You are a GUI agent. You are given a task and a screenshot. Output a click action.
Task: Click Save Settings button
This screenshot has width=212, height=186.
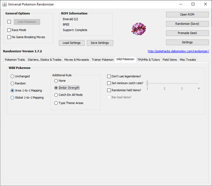(100, 43)
